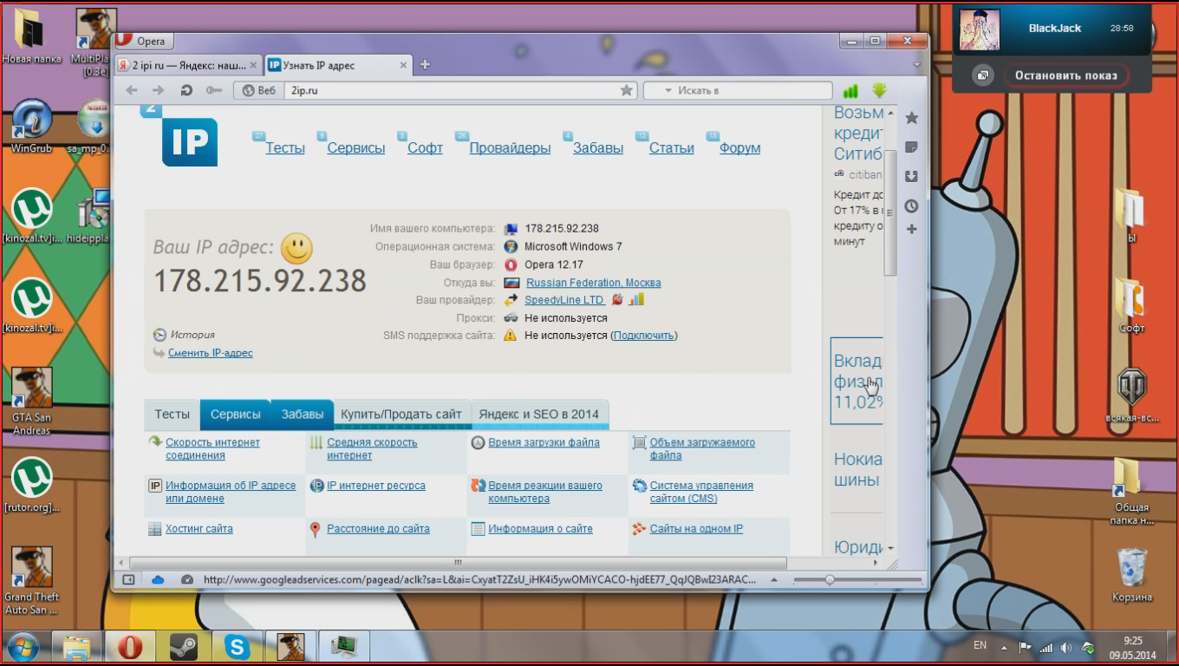Select the 'Забавы' section tab
The width and height of the screenshot is (1179, 666).
[x=303, y=415]
